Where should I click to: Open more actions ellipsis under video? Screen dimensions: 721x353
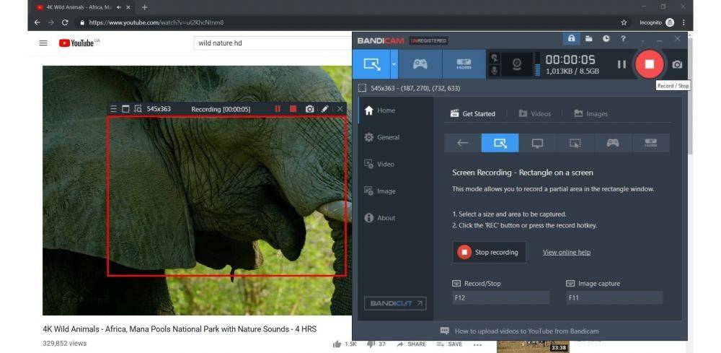(x=477, y=344)
